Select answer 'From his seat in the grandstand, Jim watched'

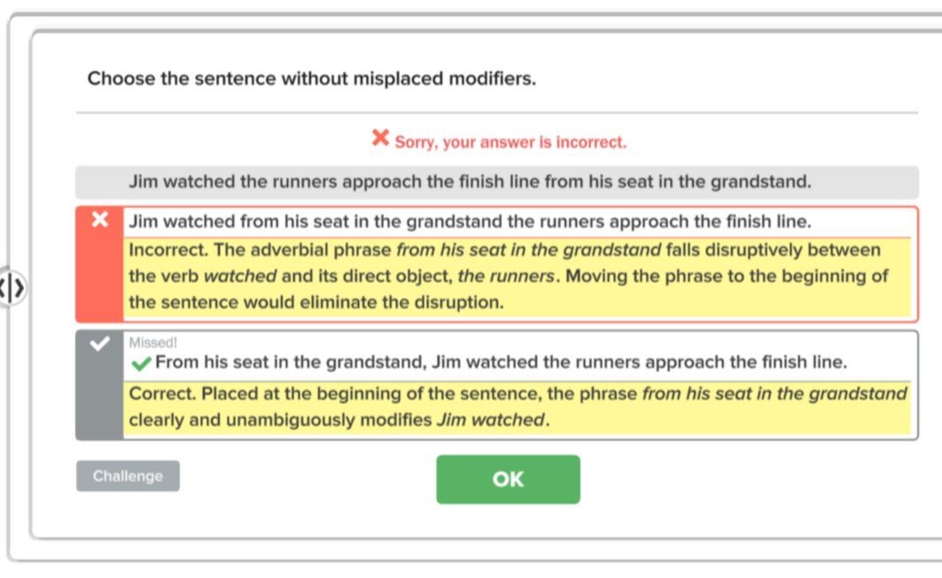501,363
